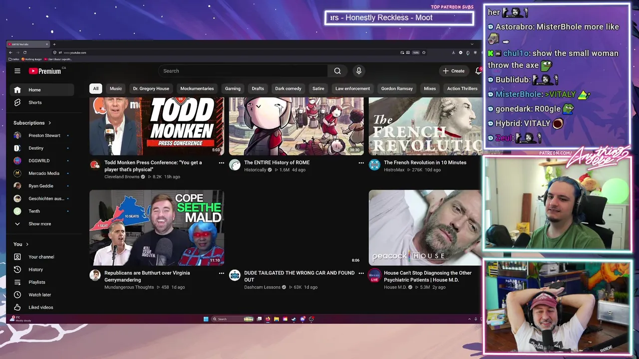Open the Todd Monken press conference thumbnail

(x=157, y=126)
